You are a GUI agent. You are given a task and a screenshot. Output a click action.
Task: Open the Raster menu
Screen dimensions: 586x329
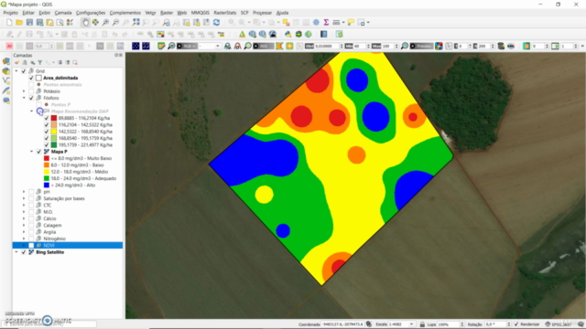167,13
